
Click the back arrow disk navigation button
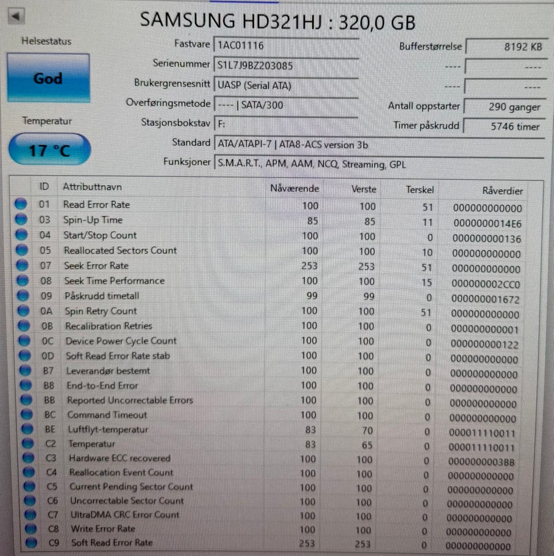click(16, 16)
